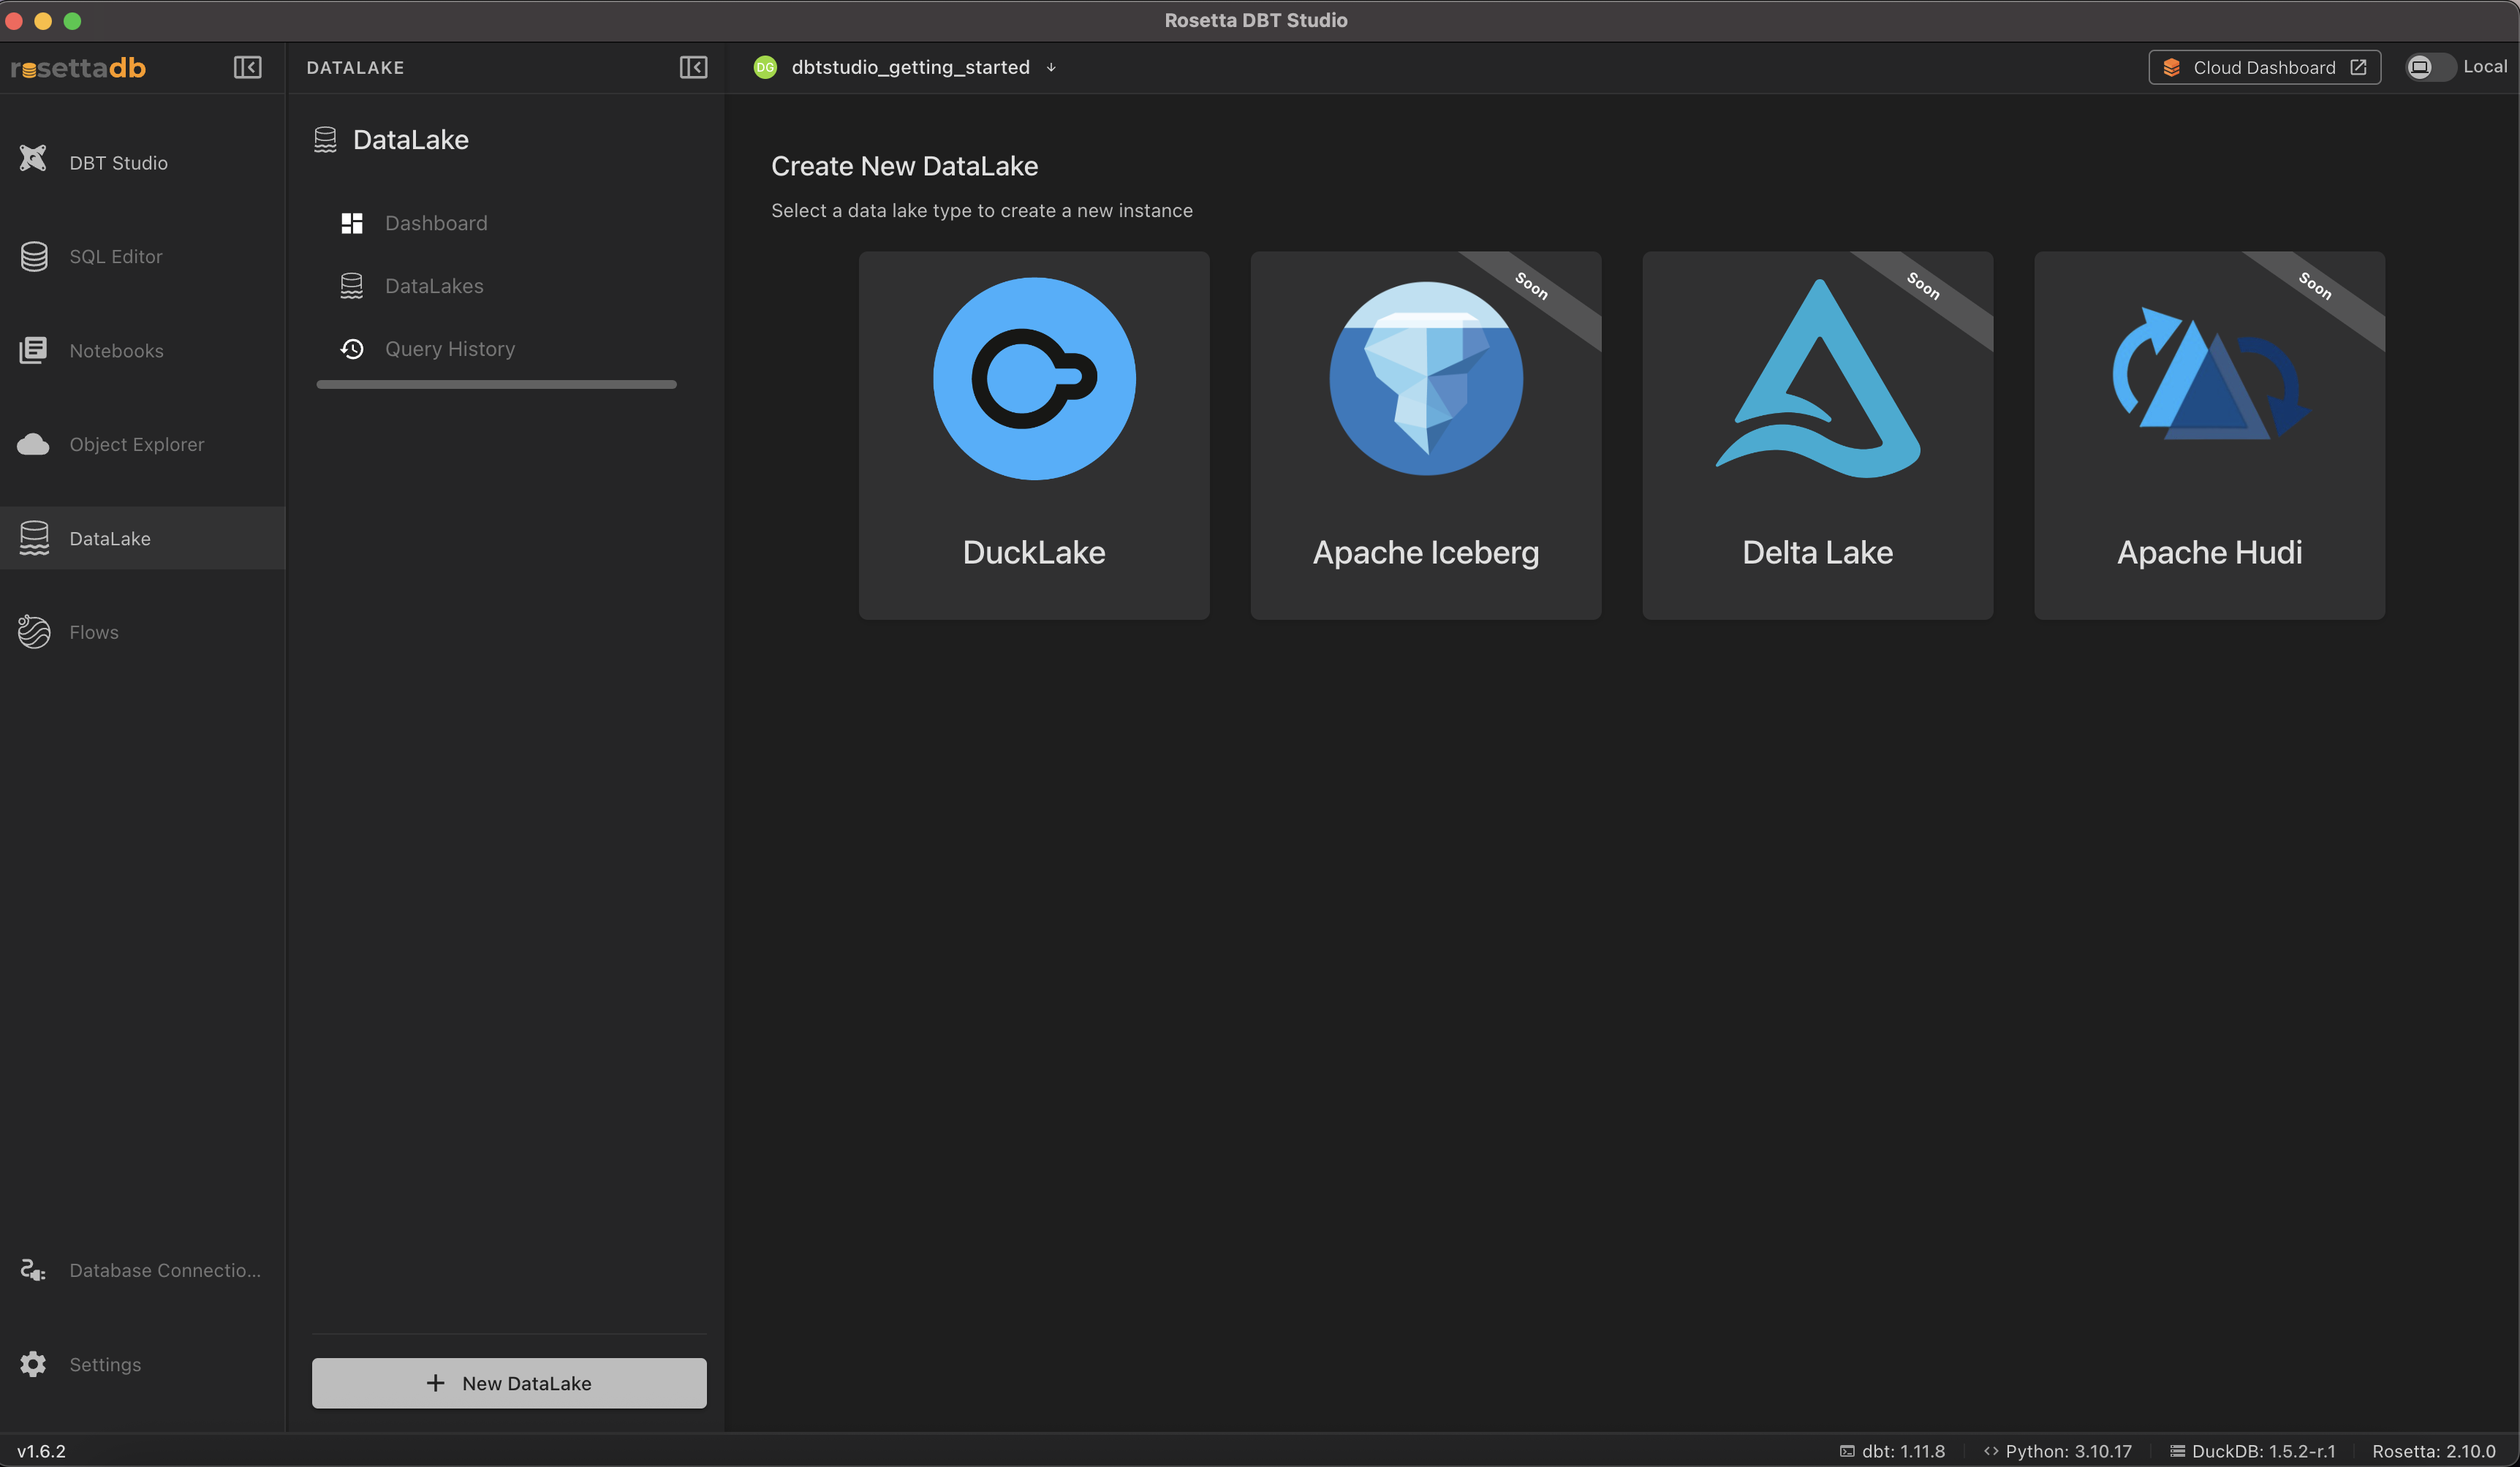This screenshot has height=1467, width=2520.
Task: Go to Notebooks in sidebar
Action: 142,350
